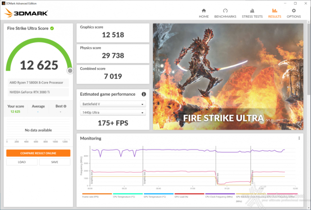Viewport: 311px width, 210px height.
Task: Click the green validated checkmark icon
Action: pos(52,28)
